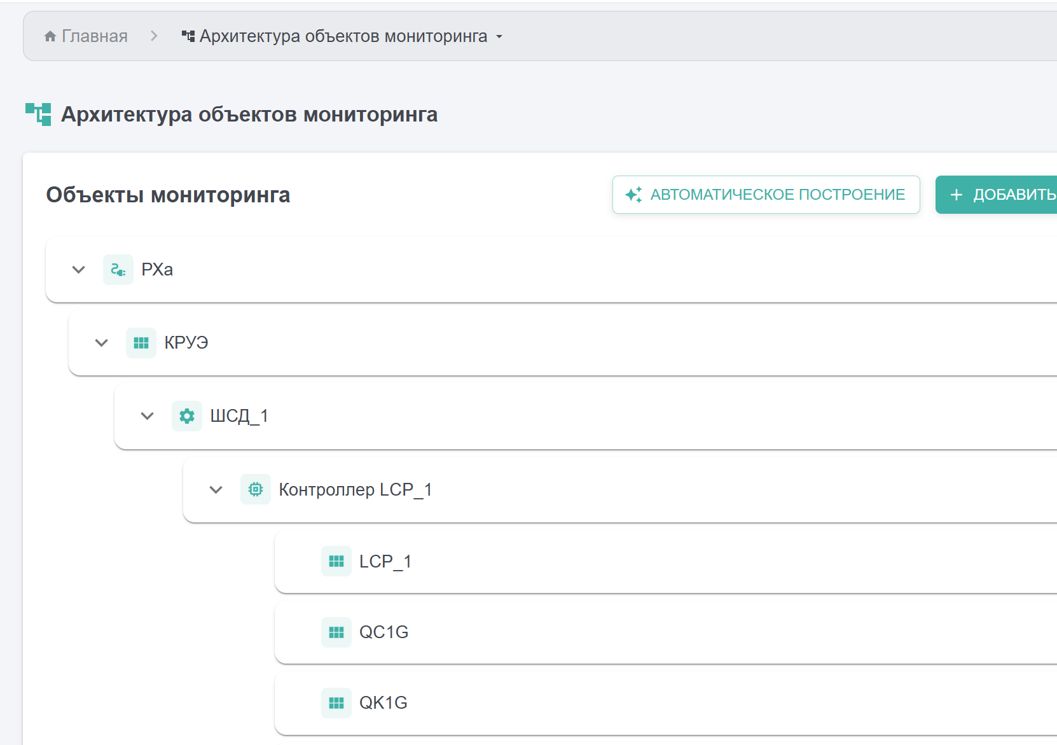This screenshot has width=1057, height=745.
Task: Collapse the КРУЭ tree node
Action: click(x=102, y=343)
